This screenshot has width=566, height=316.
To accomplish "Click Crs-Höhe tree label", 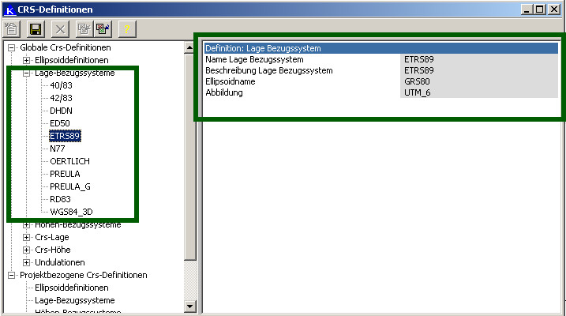I will [x=53, y=250].
